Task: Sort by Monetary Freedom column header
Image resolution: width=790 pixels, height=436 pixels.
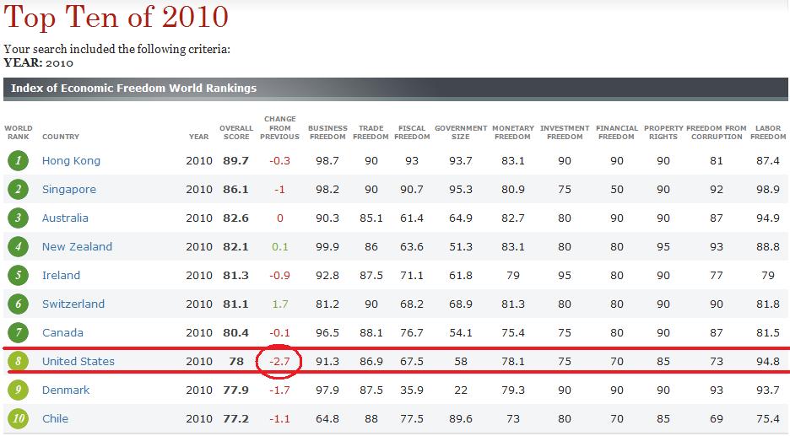Action: [513, 132]
